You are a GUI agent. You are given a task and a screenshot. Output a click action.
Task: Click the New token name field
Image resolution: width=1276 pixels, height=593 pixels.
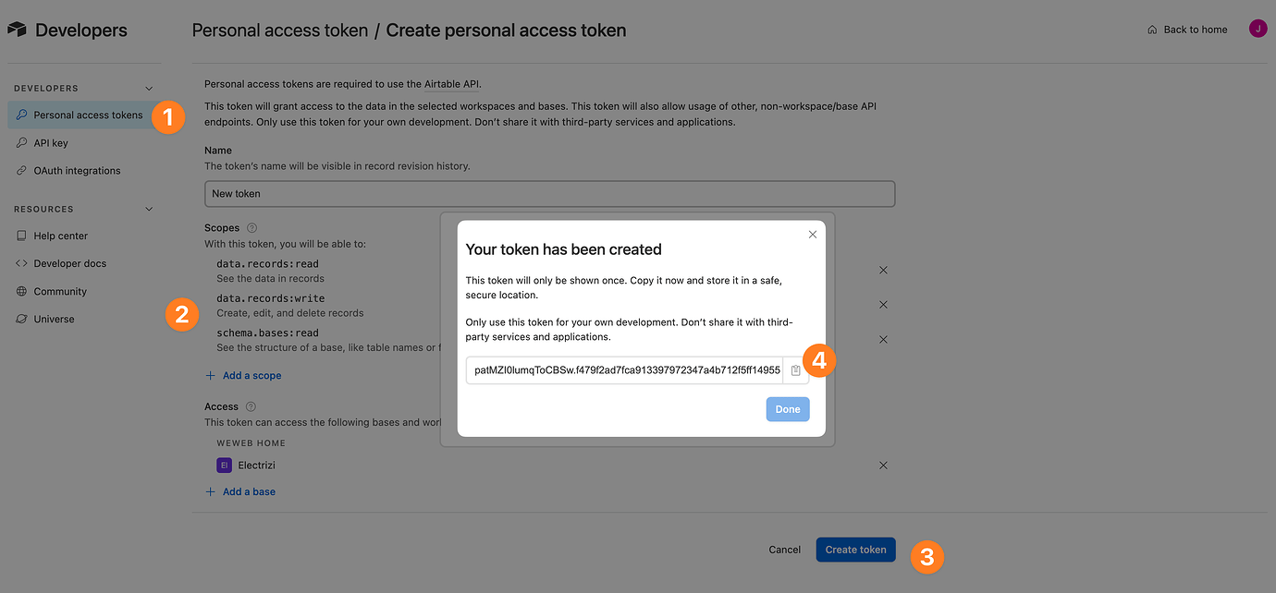[549, 193]
